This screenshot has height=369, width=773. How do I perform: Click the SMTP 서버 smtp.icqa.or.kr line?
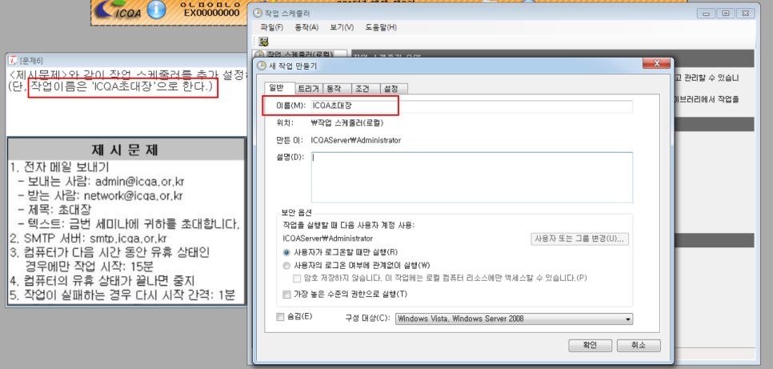(x=88, y=239)
